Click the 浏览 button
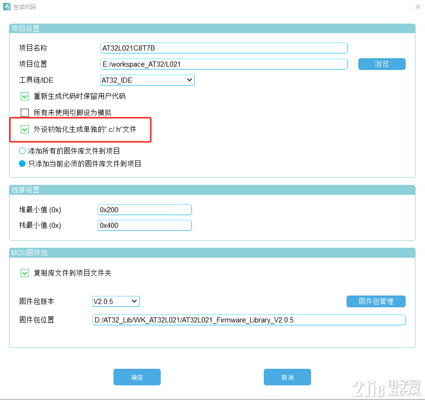The image size is (425, 400). (x=382, y=64)
